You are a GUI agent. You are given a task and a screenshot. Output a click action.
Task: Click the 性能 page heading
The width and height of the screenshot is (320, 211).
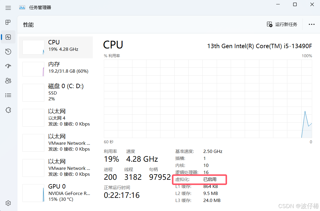[28, 25]
